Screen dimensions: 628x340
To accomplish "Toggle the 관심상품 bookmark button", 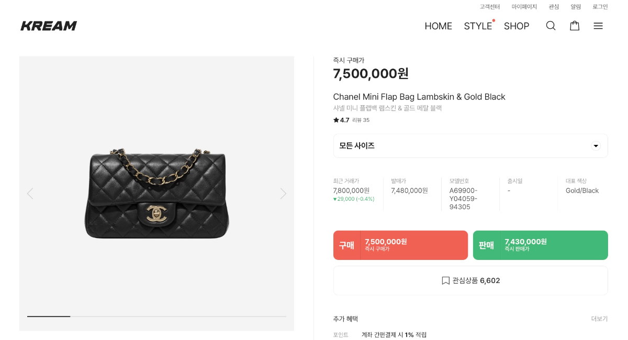I will click(470, 281).
